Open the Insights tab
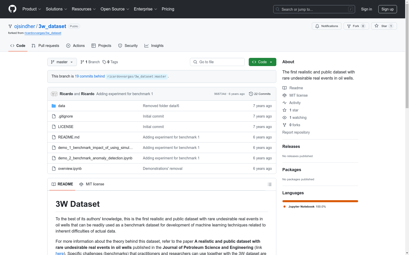This screenshot has height=255, width=409. click(154, 46)
